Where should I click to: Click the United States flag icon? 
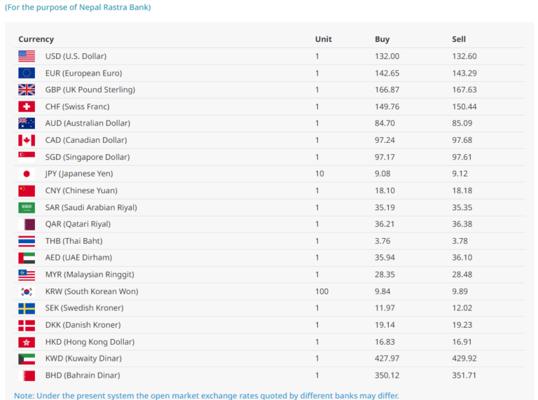pos(27,56)
